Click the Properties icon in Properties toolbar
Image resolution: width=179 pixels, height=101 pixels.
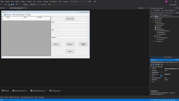tap(156, 65)
